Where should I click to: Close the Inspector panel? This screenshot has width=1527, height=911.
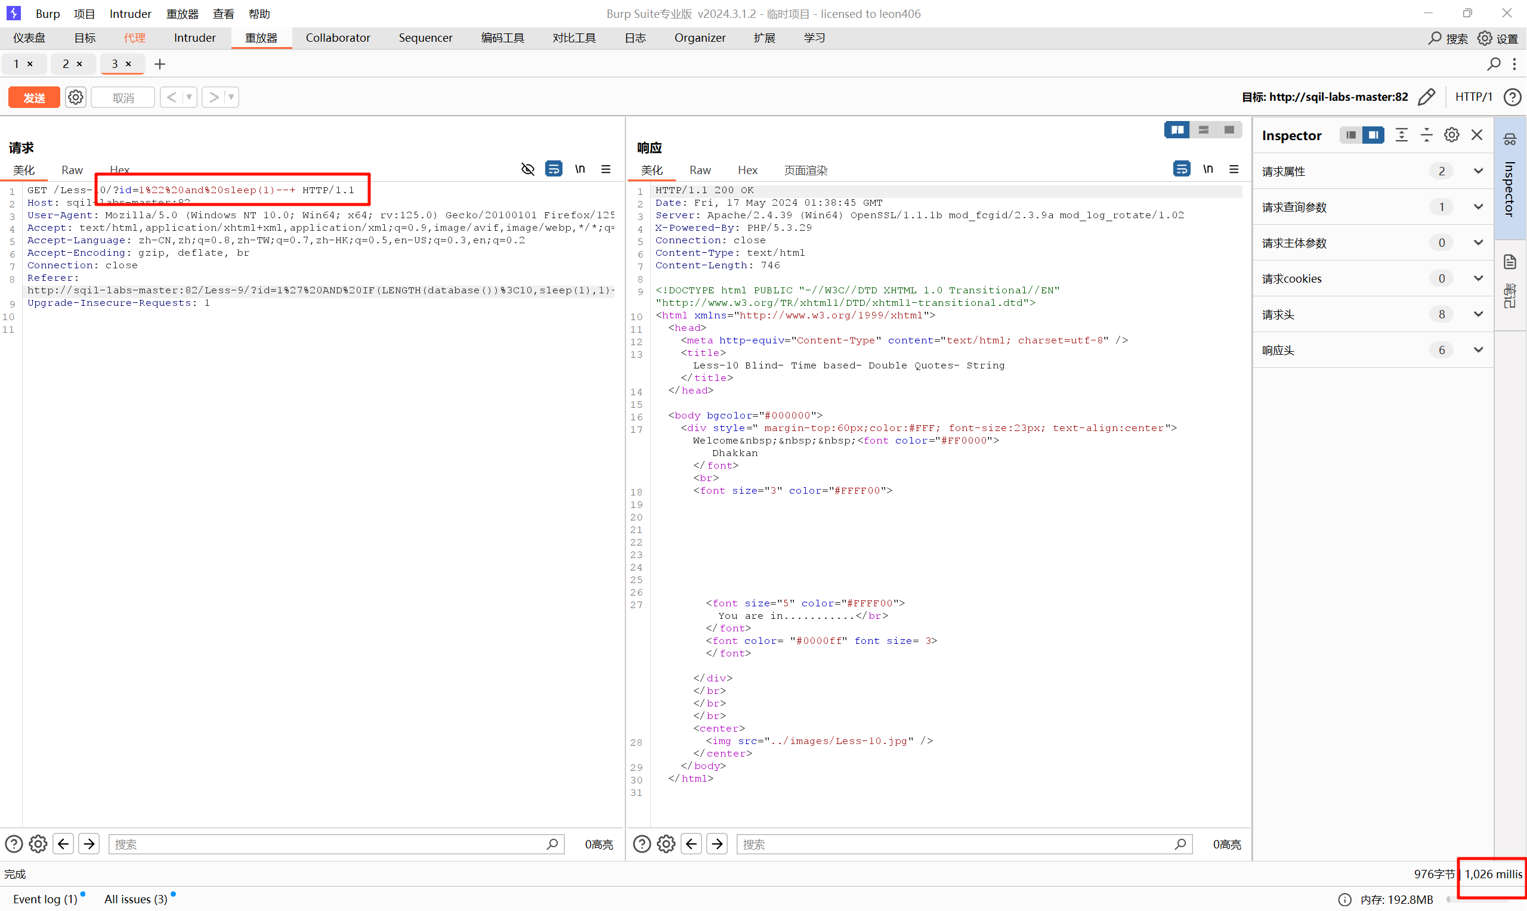click(1477, 135)
